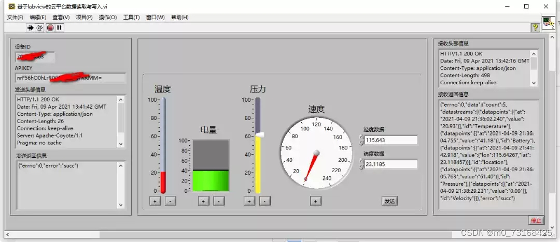Open the 帮助(H) menu
Screen dimensions: 560x242
coord(179,17)
